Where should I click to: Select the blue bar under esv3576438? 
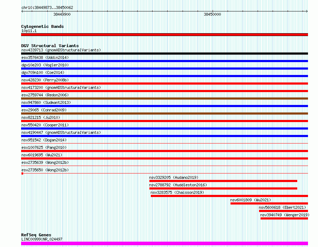[164, 61]
